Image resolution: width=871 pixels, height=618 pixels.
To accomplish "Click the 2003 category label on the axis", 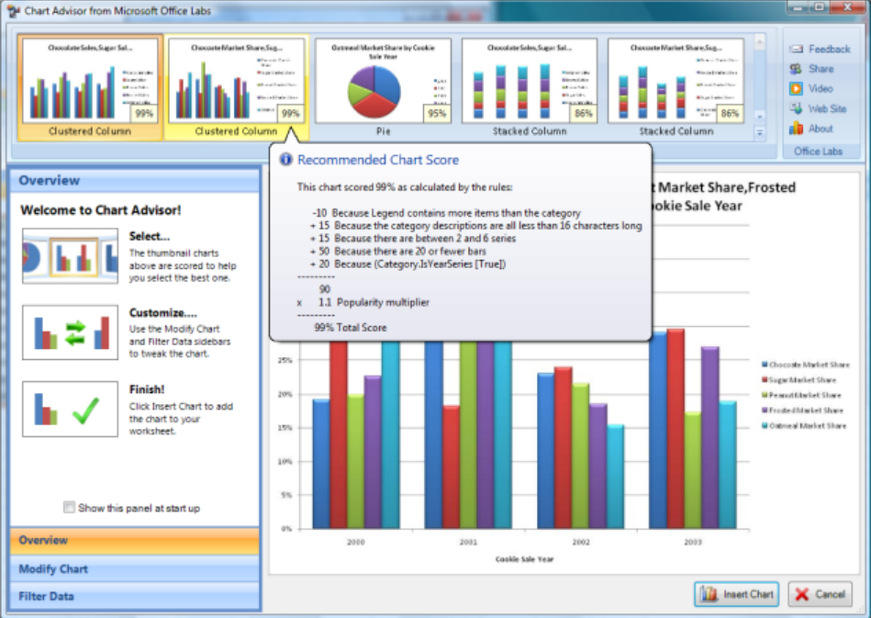I will (693, 542).
